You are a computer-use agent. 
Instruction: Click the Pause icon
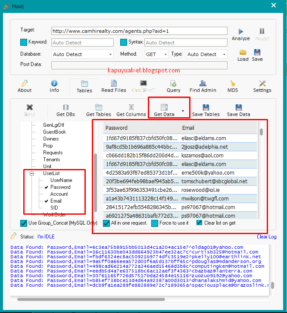(262, 31)
